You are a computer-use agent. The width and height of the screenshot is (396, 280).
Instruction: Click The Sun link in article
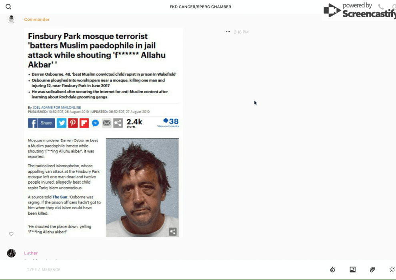[60, 197]
